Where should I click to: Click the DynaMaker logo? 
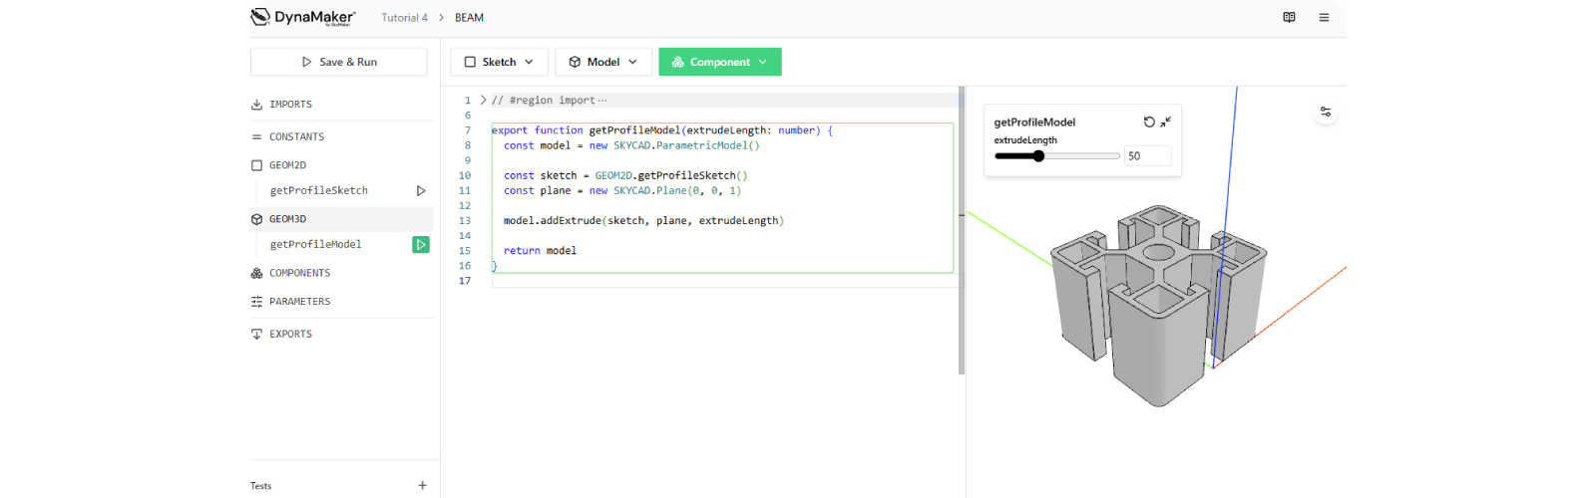tap(303, 17)
